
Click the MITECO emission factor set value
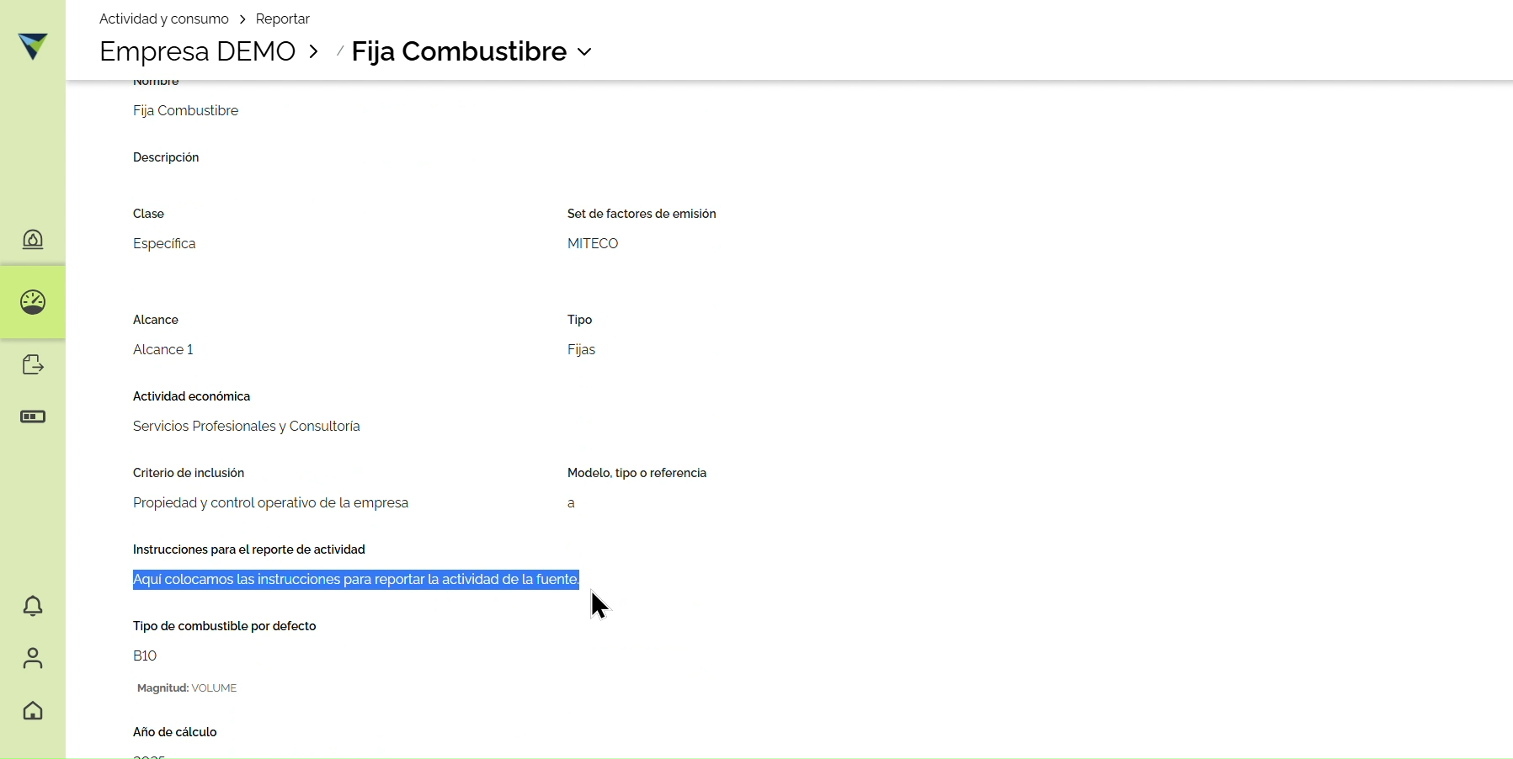pyautogui.click(x=593, y=243)
